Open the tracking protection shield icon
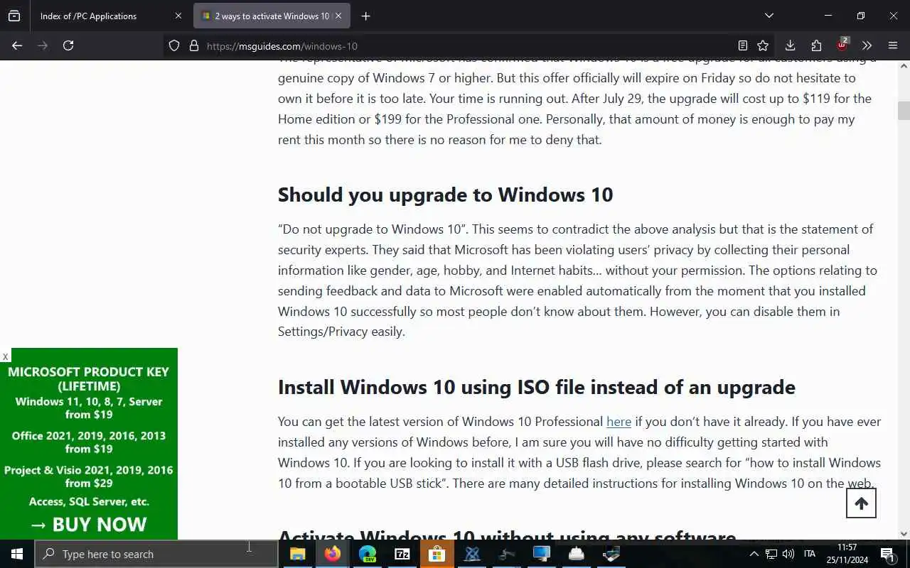Screen dimensions: 910x568 coord(174,45)
